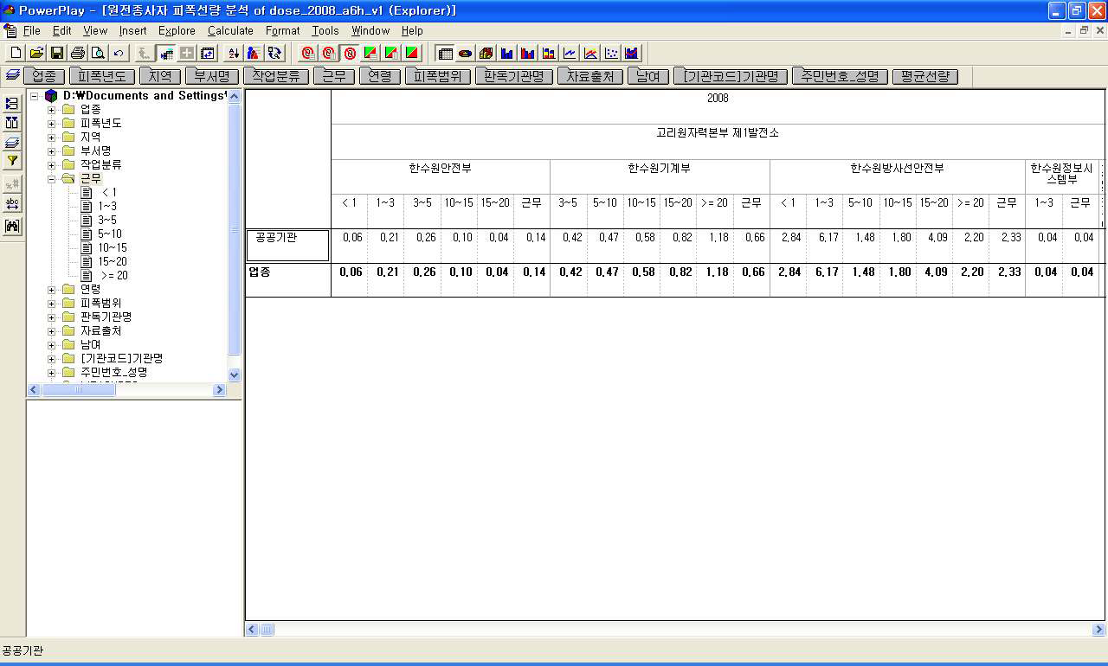Open the Explore menu
This screenshot has height=666, width=1108.
tap(177, 30)
